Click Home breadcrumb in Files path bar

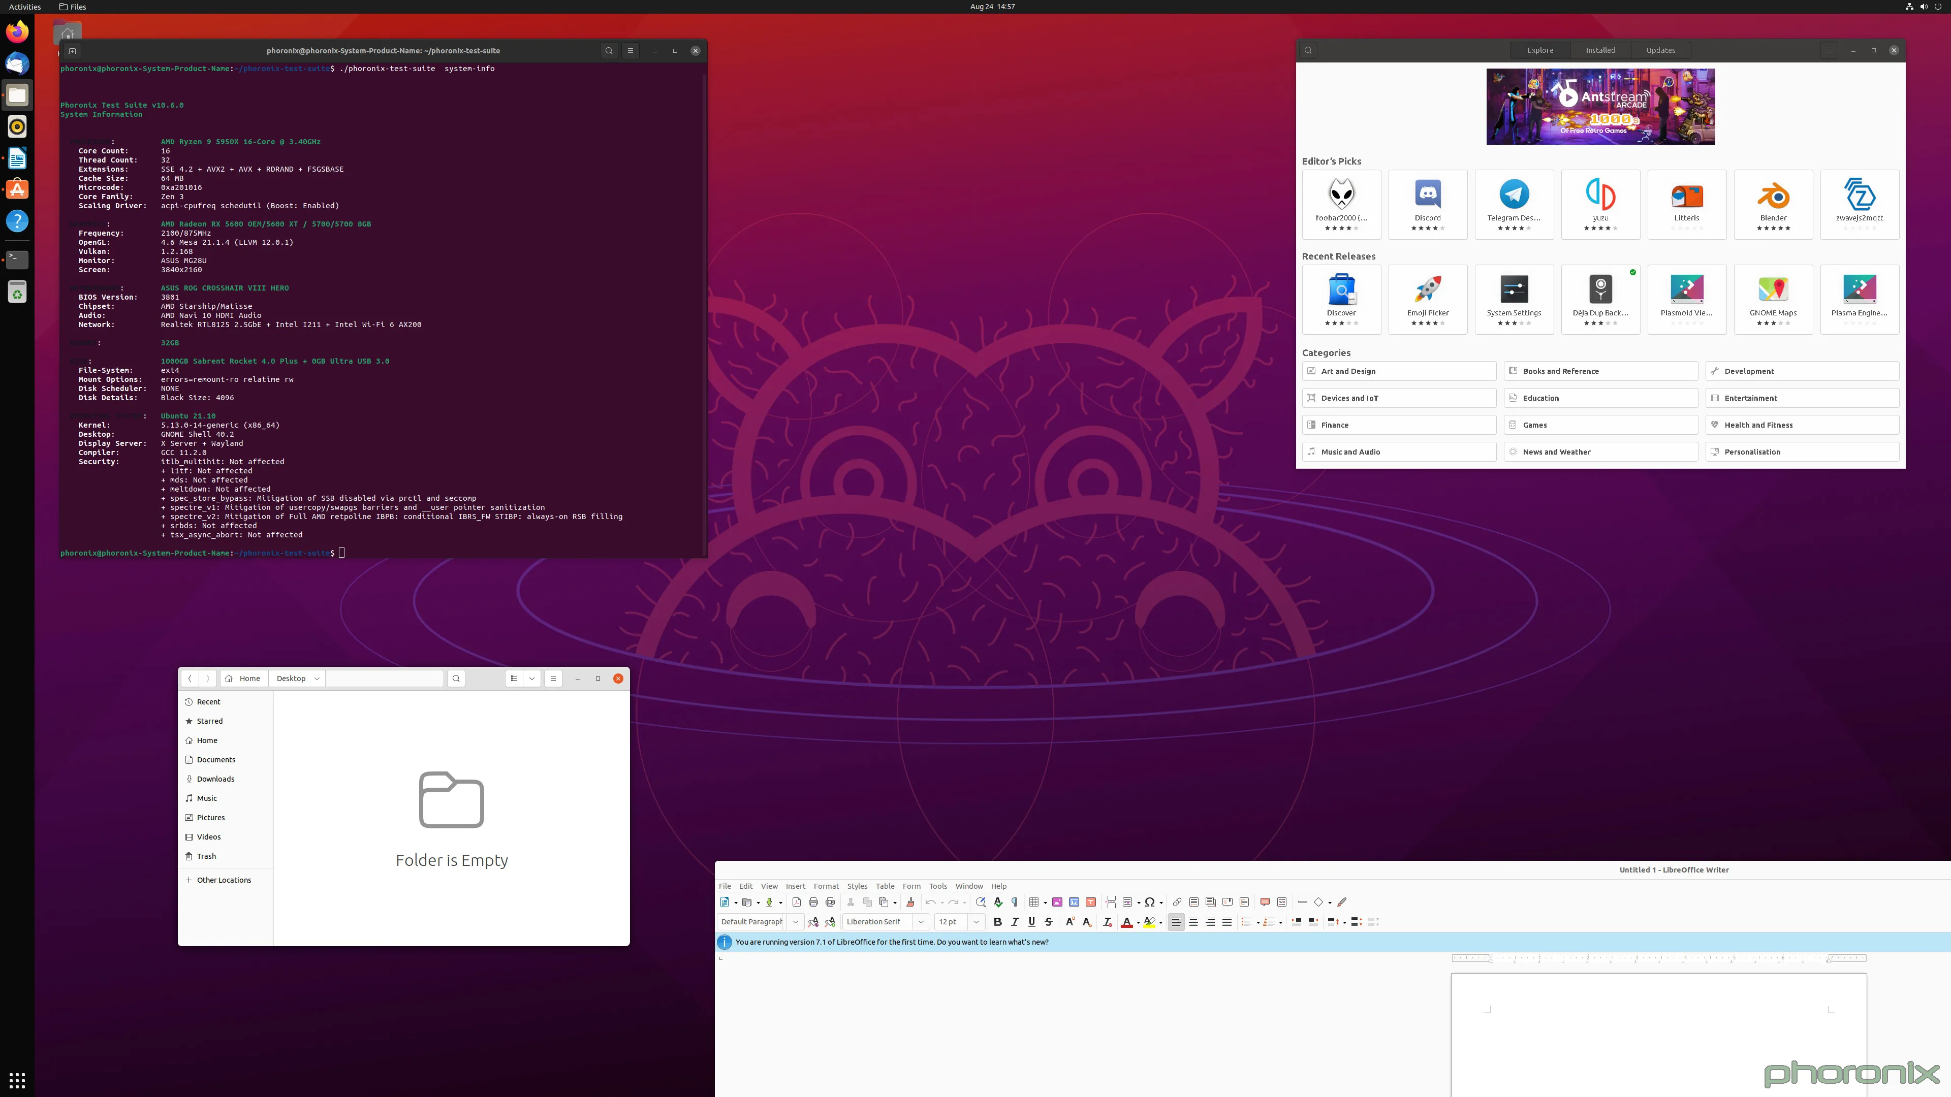point(243,679)
